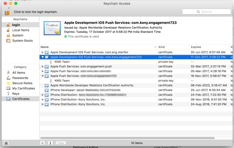Click the Local Items padlock icon
Image resolution: width=234 pixels, height=148 pixels.
coord(8,30)
